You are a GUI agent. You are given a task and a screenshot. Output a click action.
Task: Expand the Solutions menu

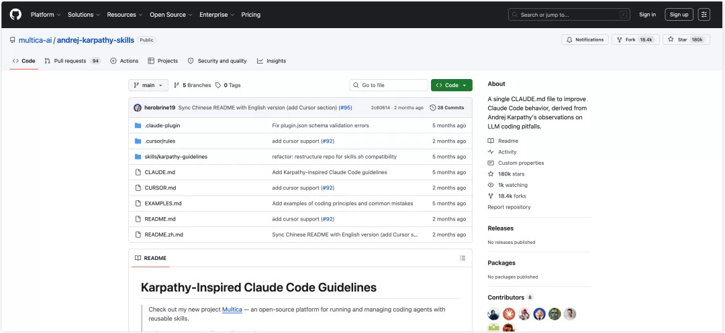[84, 15]
